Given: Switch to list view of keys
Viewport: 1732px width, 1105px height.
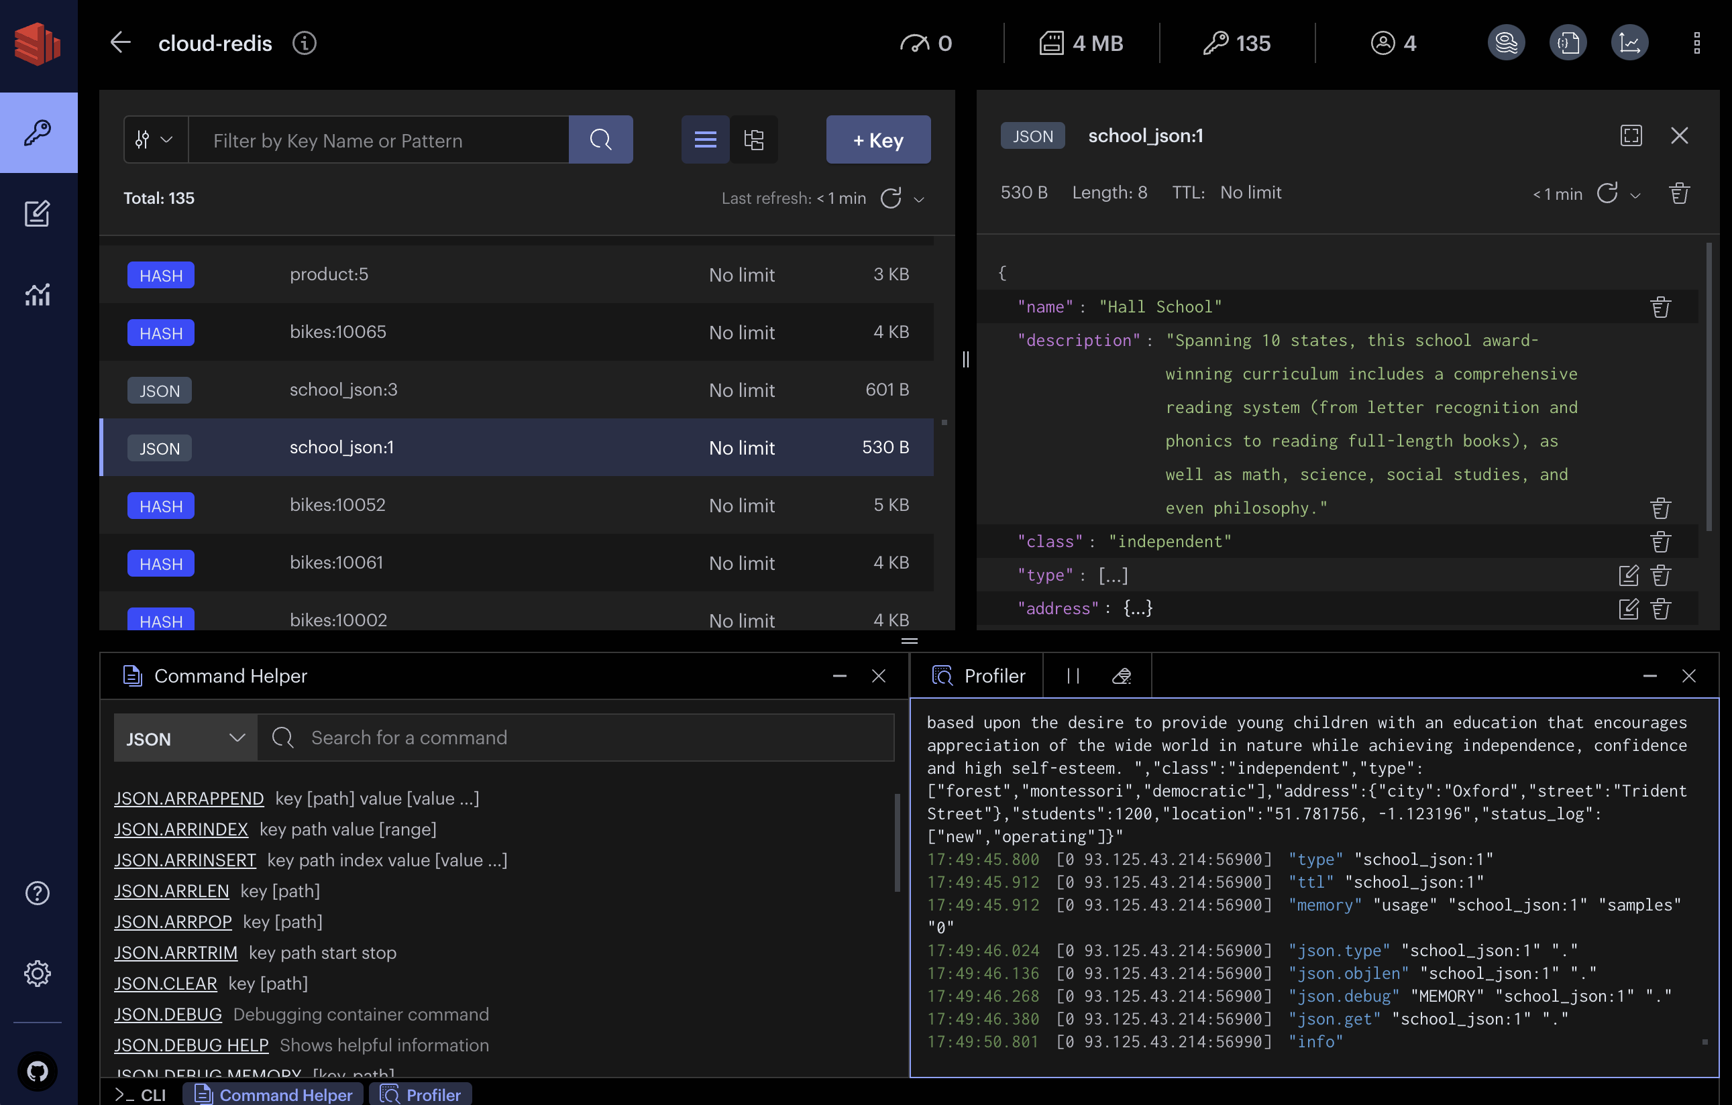Looking at the screenshot, I should (x=705, y=139).
